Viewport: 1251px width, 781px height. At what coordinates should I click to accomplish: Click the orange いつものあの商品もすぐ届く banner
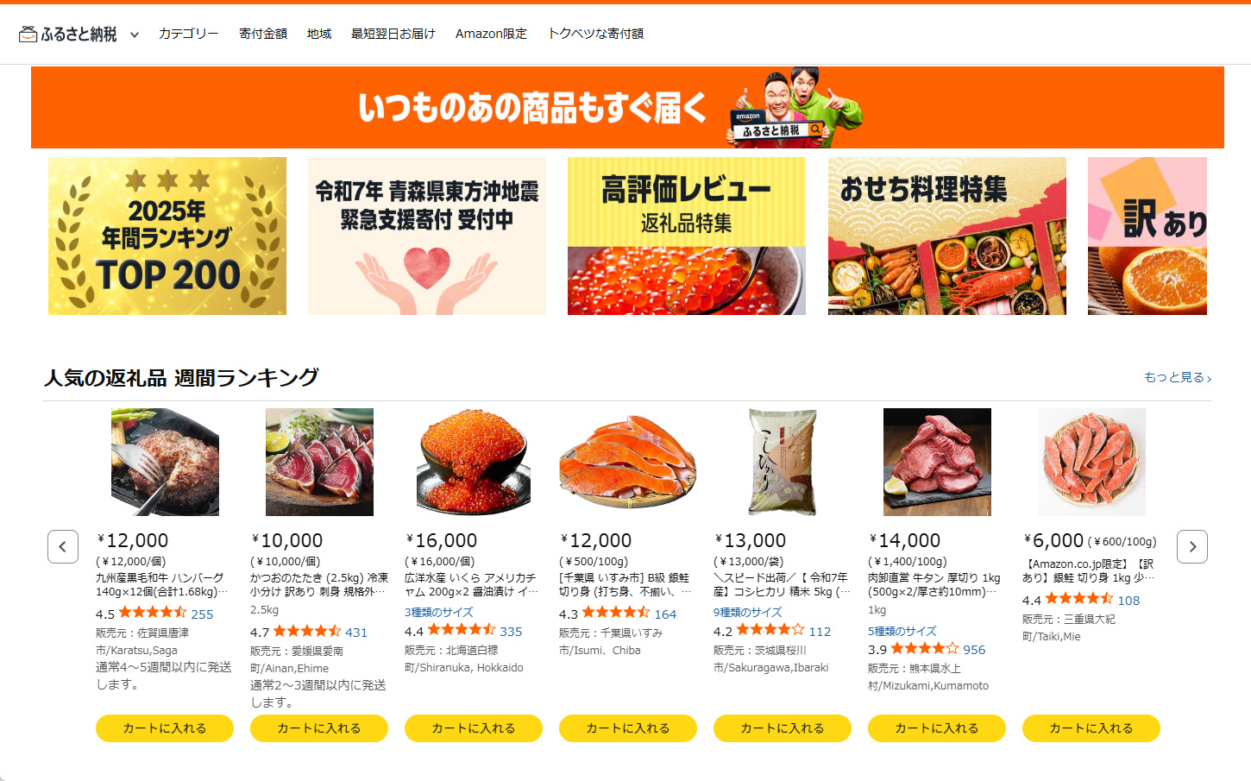[x=627, y=108]
